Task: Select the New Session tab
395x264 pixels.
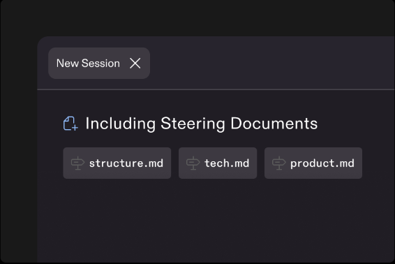Action: point(99,64)
